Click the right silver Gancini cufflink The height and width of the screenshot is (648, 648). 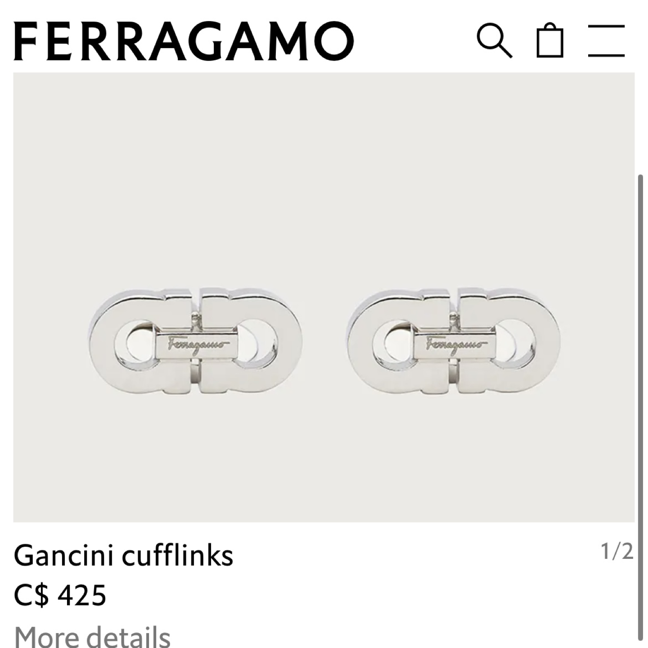[x=454, y=340]
